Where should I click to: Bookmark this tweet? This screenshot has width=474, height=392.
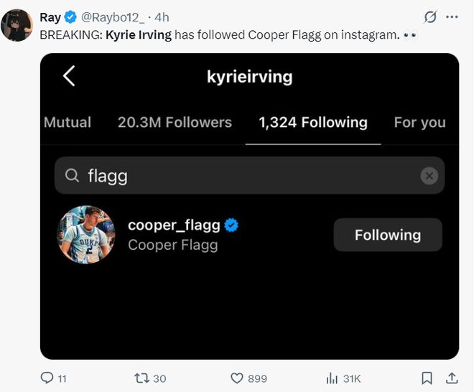pyautogui.click(x=427, y=378)
